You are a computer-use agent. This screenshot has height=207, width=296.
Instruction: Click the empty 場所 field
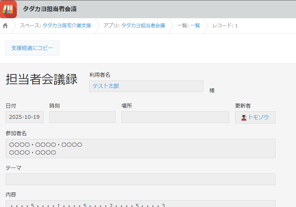point(175,117)
